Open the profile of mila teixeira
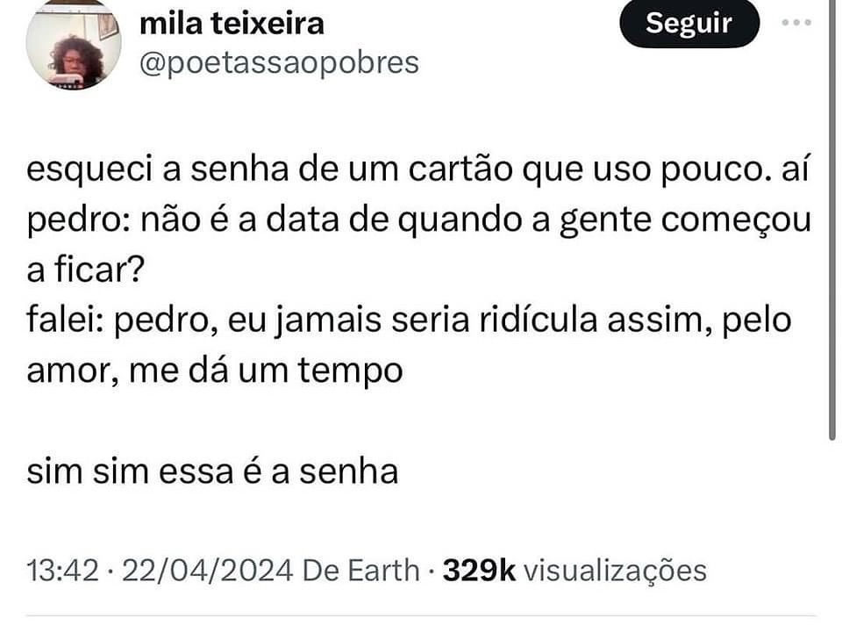 click(232, 24)
